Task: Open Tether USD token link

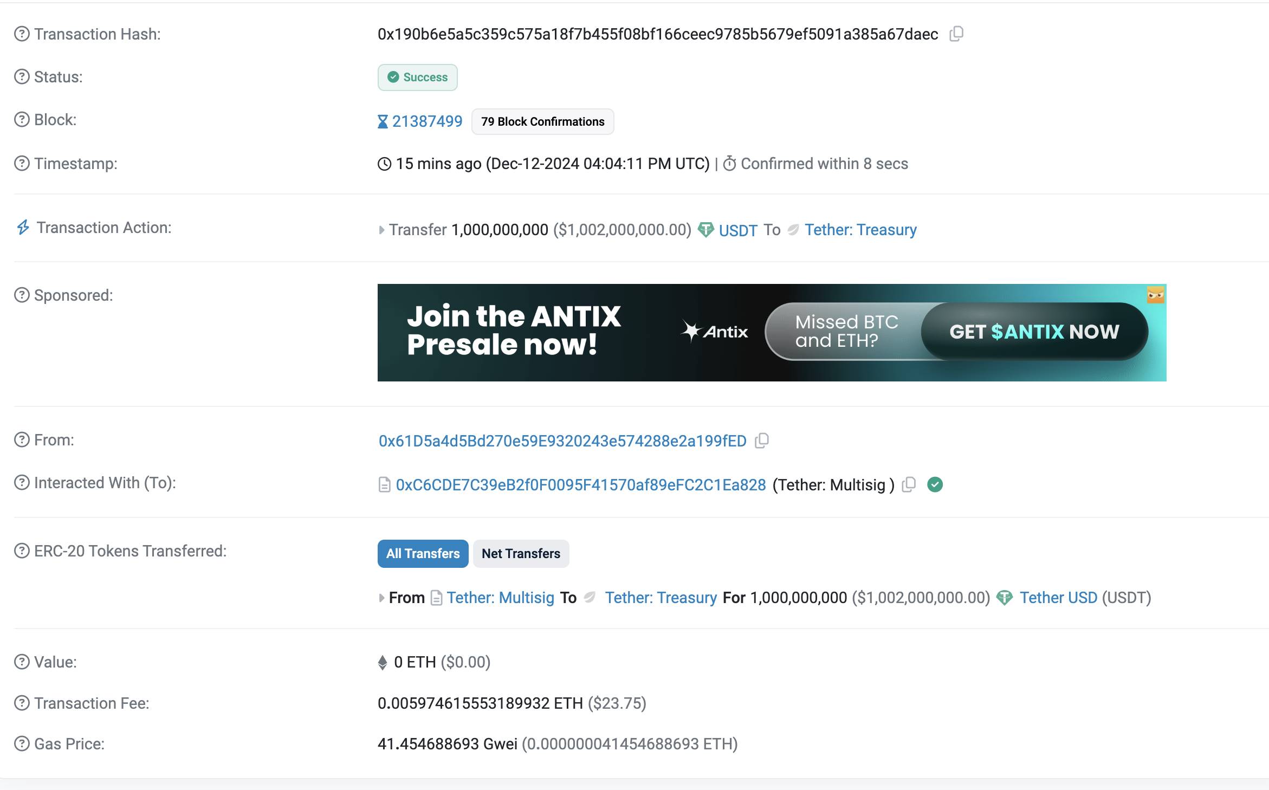Action: coord(1059,598)
